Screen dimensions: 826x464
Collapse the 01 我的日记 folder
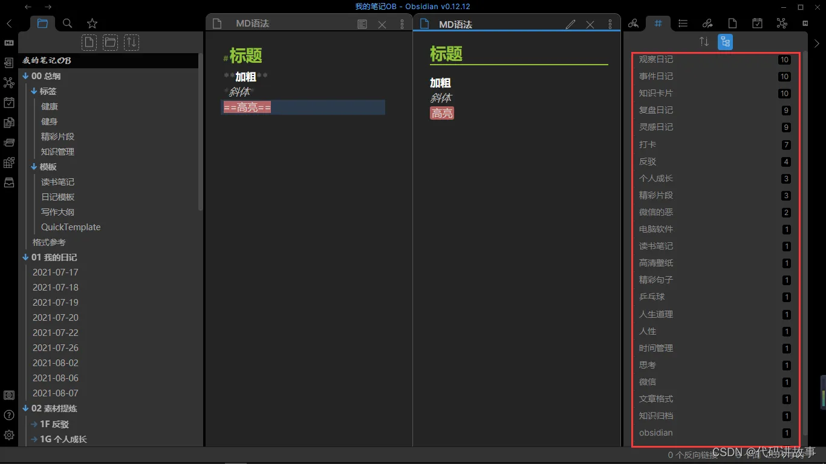pos(25,257)
